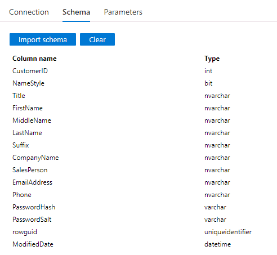
Task: Click the PasswordHash column name
Action: (x=34, y=207)
